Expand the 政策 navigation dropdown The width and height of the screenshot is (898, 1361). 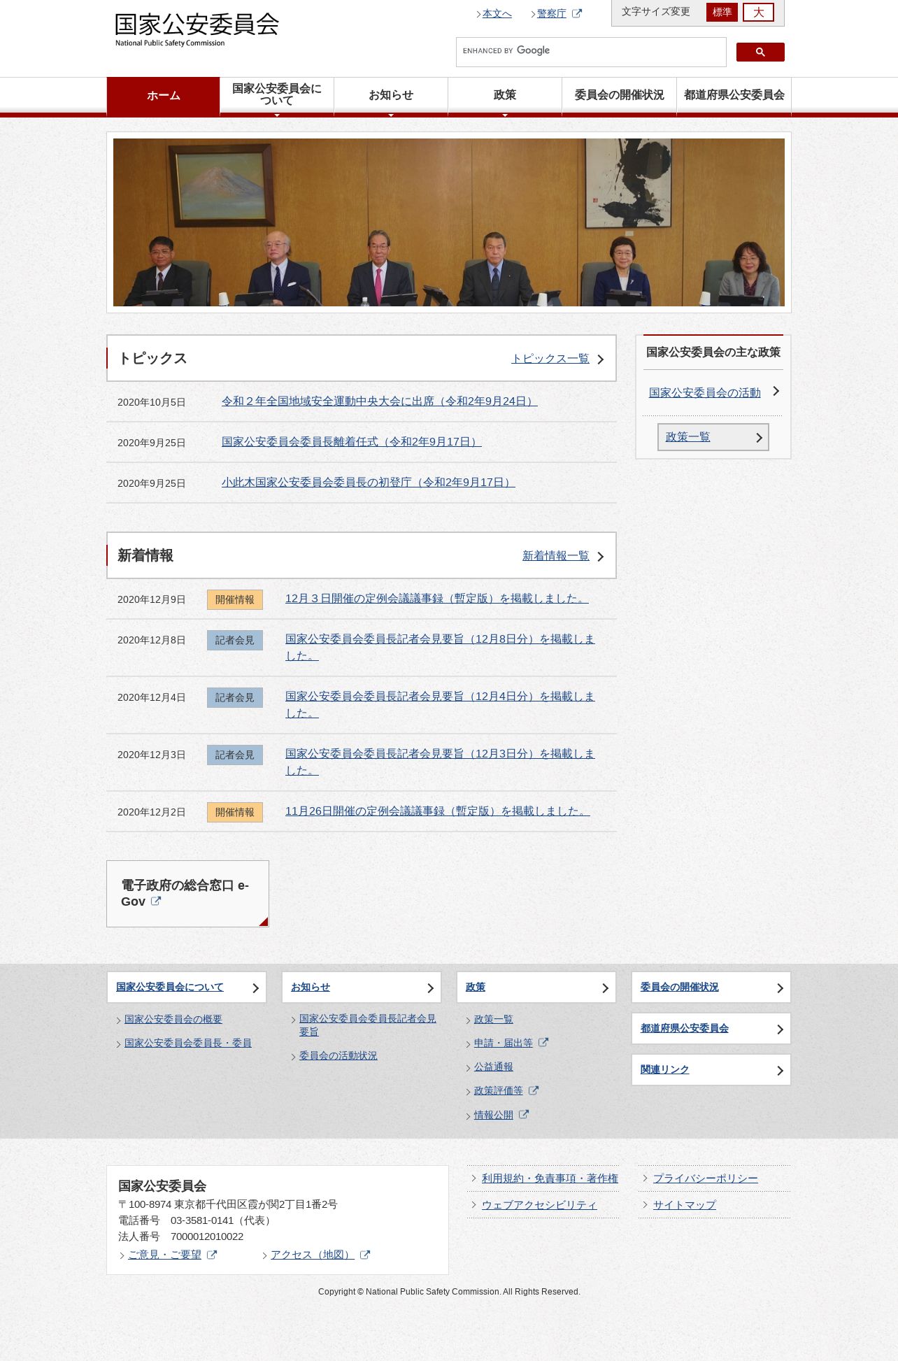pos(505,95)
